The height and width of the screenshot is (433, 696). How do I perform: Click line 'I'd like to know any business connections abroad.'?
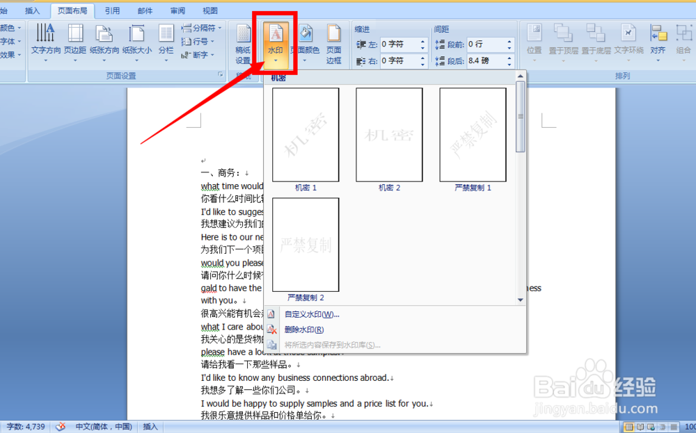[294, 377]
